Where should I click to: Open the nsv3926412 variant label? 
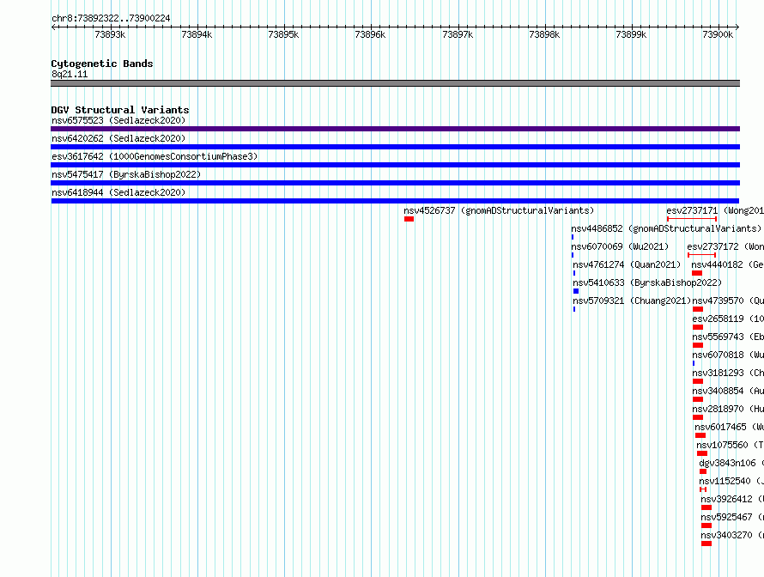click(x=732, y=499)
